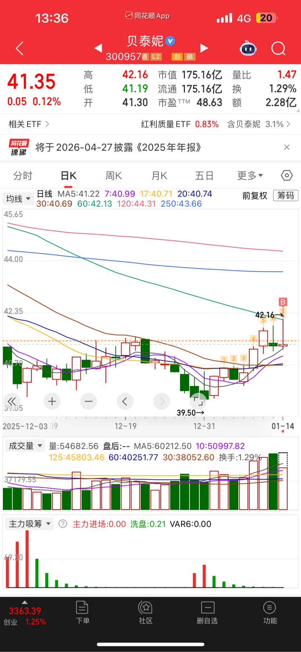Open help for 主力吸筹 indicator

click(x=63, y=524)
